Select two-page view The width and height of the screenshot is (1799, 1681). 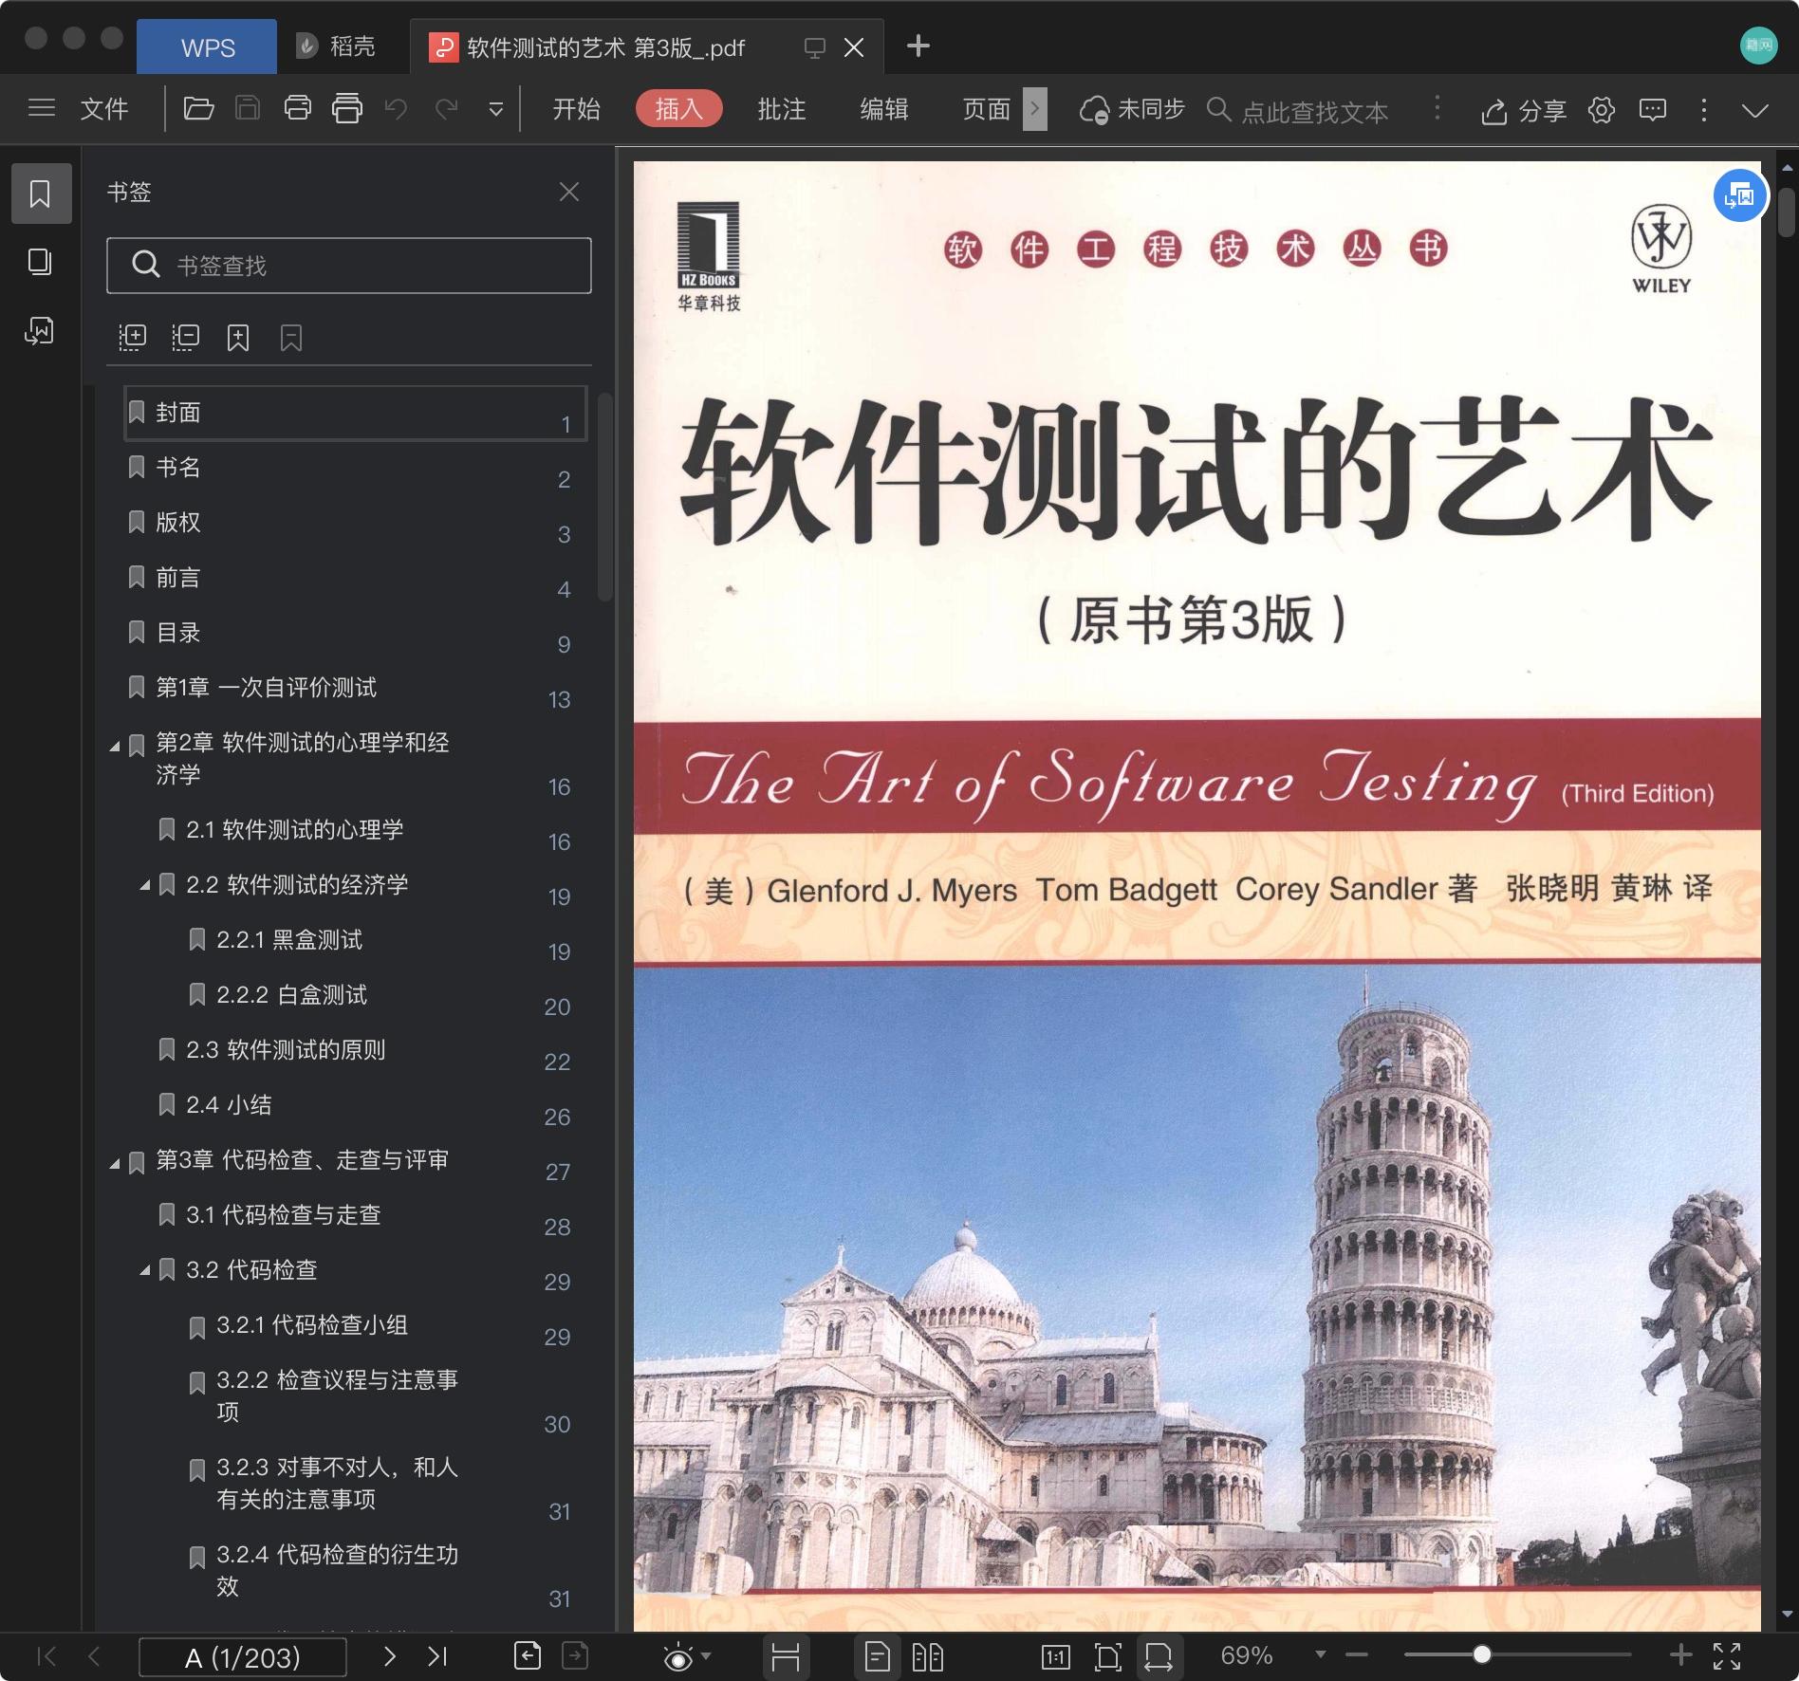[928, 1656]
